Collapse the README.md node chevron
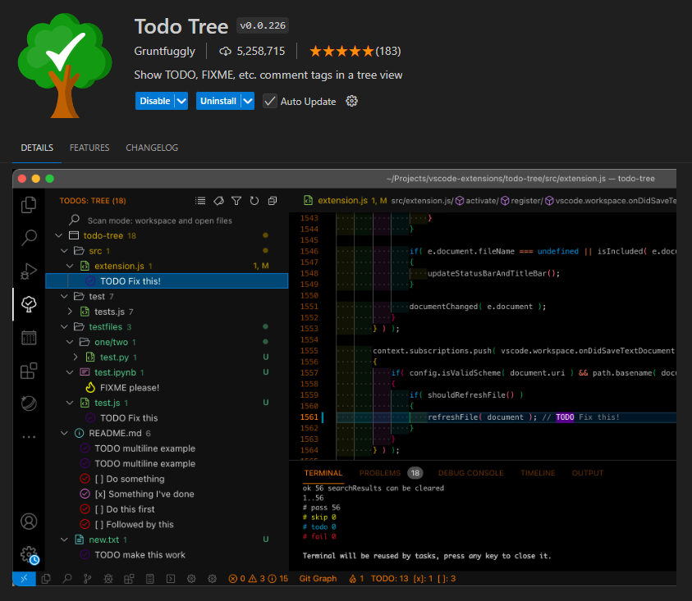Viewport: 692px width, 601px height. click(x=64, y=434)
